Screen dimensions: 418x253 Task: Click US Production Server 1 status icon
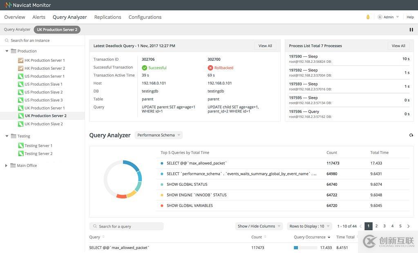(x=20, y=76)
